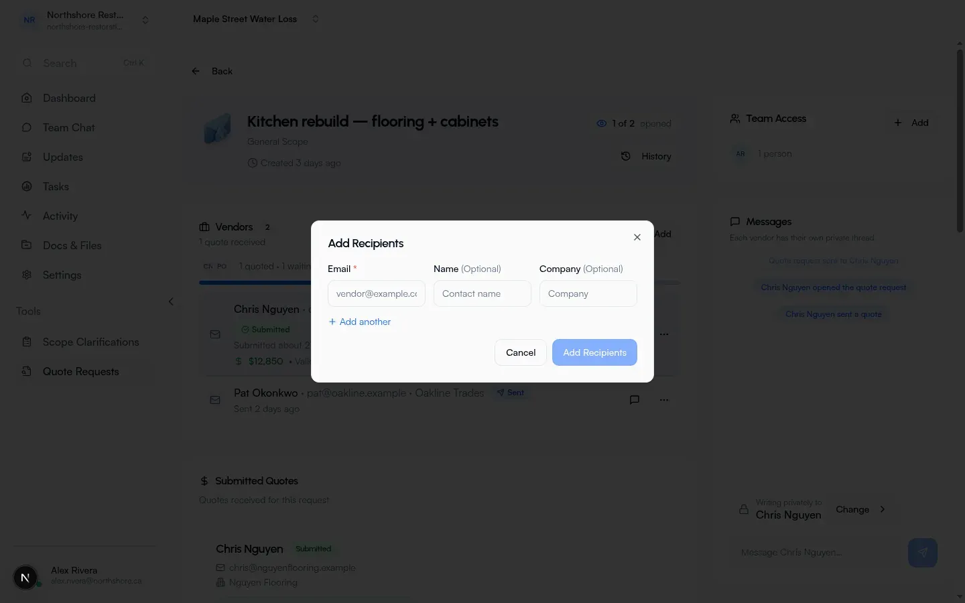The width and height of the screenshot is (965, 603).
Task: Cancel the Add Recipients dialog
Action: (521, 352)
